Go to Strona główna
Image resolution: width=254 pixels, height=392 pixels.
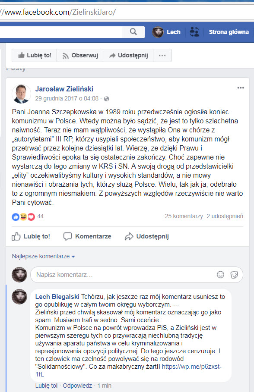(229, 31)
